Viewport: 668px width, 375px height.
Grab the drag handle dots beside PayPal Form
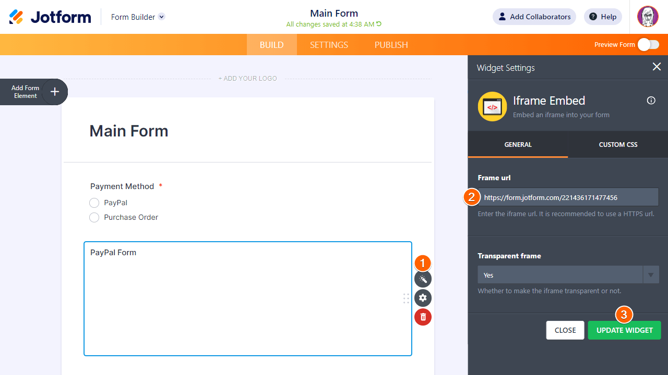pyautogui.click(x=406, y=298)
